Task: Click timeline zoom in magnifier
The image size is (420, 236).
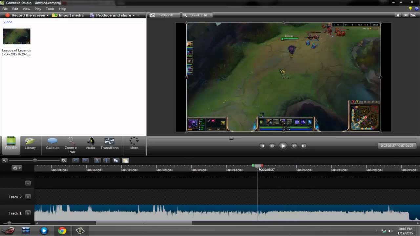Action: pos(64,161)
